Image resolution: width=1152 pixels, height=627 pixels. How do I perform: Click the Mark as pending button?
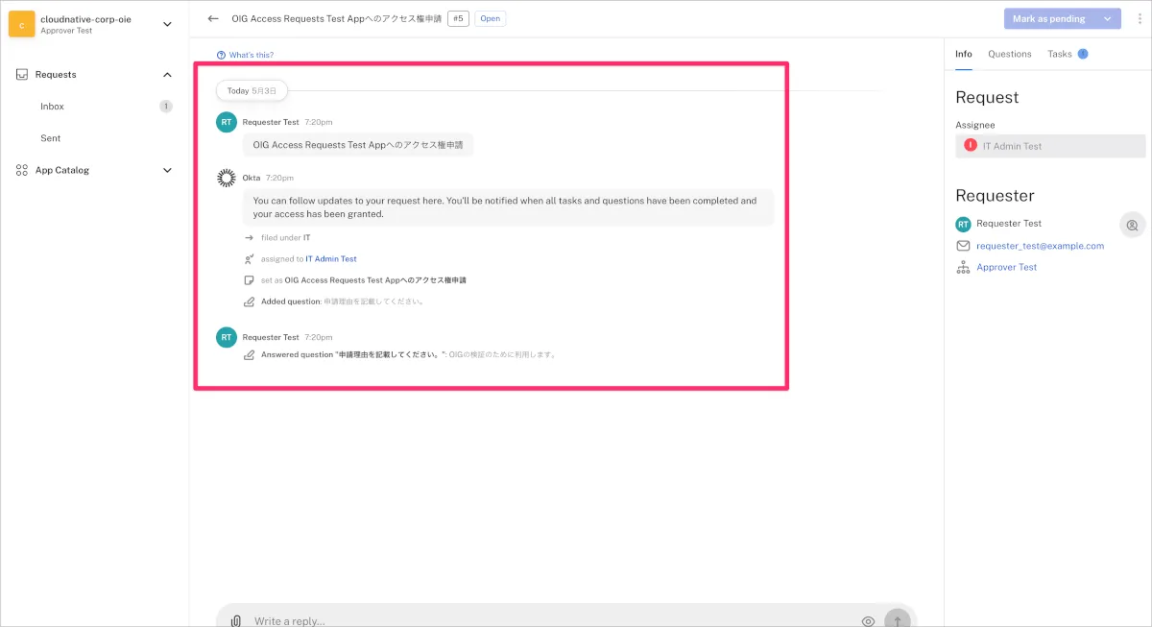pyautogui.click(x=1049, y=18)
